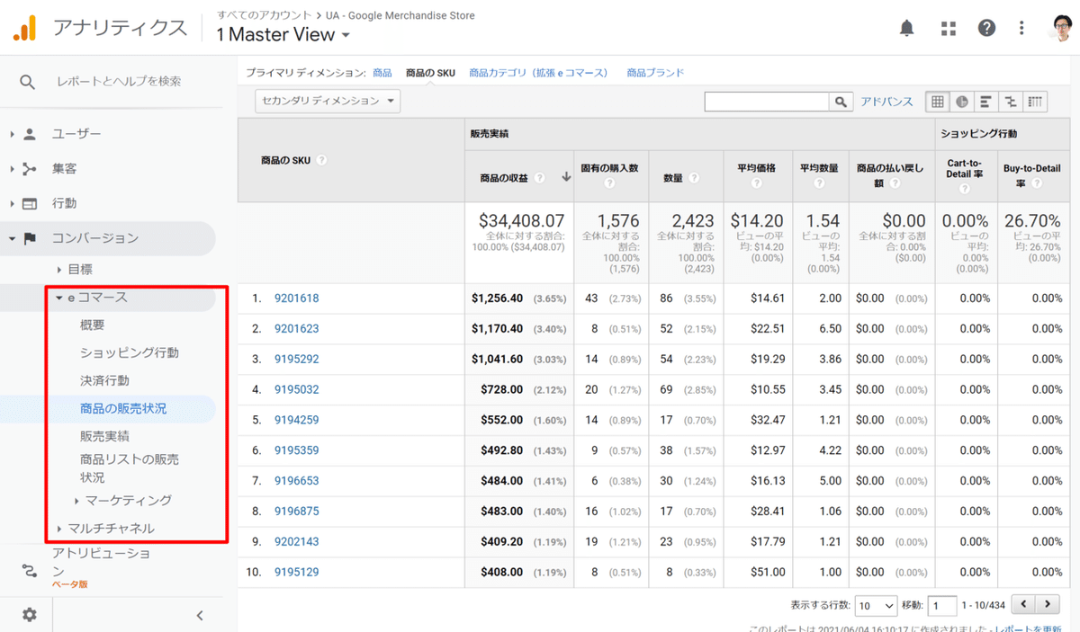Switch to pivot view icon

pyautogui.click(x=1035, y=102)
